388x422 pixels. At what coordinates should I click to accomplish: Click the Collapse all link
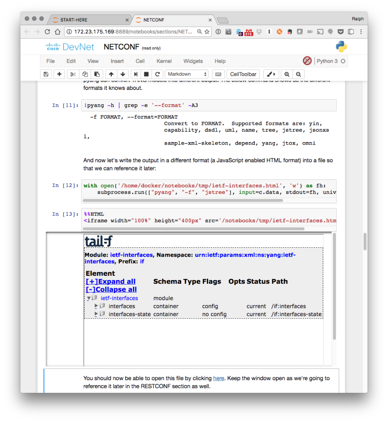[111, 290]
